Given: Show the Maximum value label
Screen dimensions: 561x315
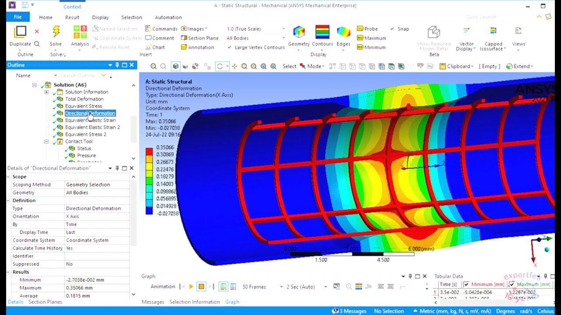Looking at the screenshot, I should tap(371, 38).
